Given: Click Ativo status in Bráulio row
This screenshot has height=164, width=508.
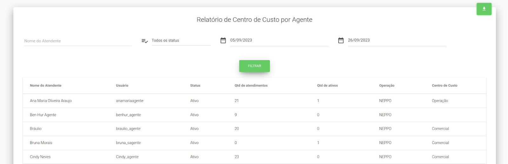Looking at the screenshot, I should click(x=194, y=129).
